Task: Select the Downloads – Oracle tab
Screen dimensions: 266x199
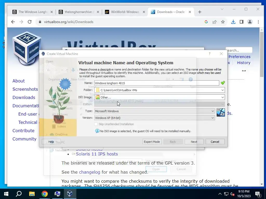Action: (x=171, y=12)
